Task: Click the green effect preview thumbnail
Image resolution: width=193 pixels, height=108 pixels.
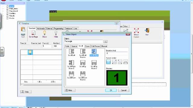Action: pos(117,78)
